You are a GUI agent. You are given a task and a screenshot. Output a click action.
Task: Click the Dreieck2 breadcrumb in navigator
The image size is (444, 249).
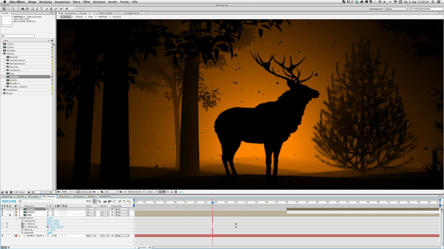pos(117,16)
